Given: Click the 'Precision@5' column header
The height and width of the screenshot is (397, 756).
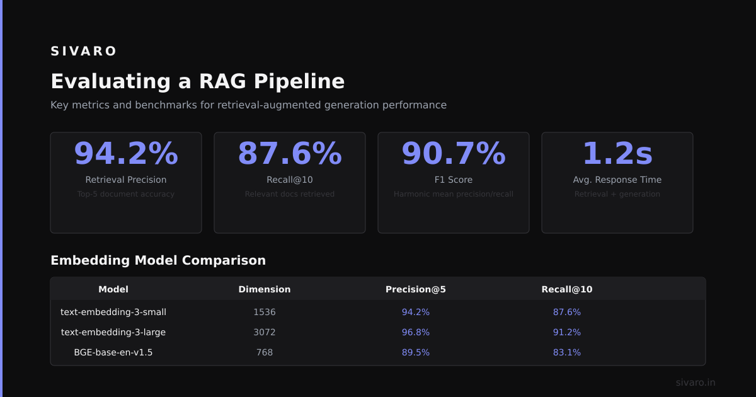Looking at the screenshot, I should pyautogui.click(x=416, y=289).
